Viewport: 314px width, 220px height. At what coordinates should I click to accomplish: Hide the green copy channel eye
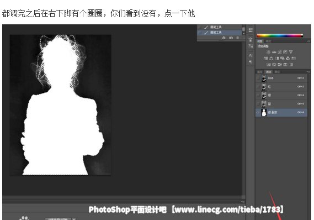click(258, 113)
